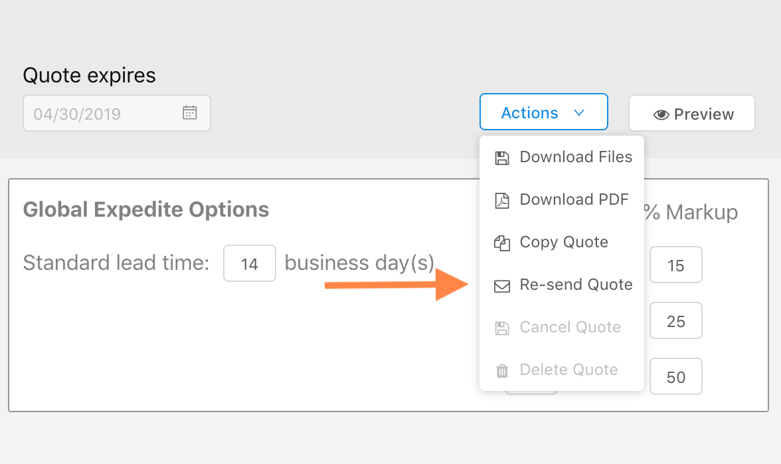Viewport: 781px width, 464px height.
Task: Click the greyed icon beside Cancel Quote
Action: coord(502,328)
